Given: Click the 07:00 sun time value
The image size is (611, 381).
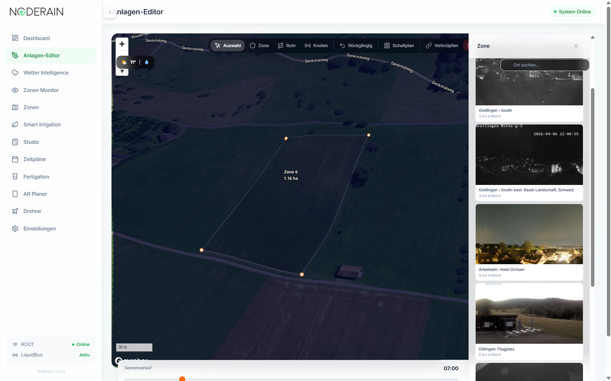Looking at the screenshot, I should [451, 368].
